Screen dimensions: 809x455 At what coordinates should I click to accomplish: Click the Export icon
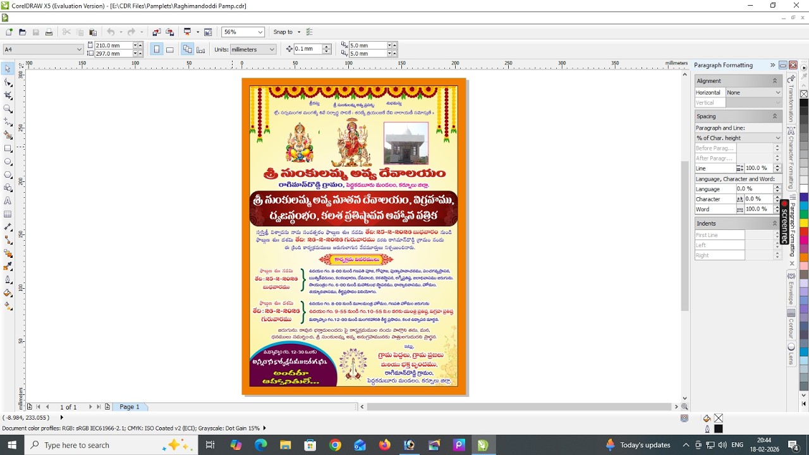click(170, 32)
